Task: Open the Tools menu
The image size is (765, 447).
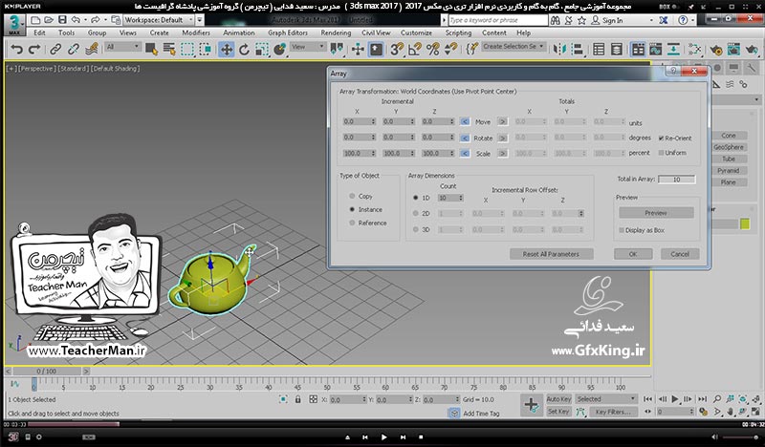Action: click(66, 32)
